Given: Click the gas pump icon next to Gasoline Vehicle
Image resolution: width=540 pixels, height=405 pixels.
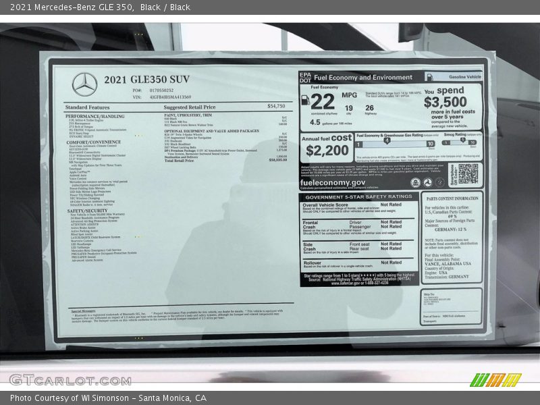Looking at the screenshot, I should pyautogui.click(x=430, y=77).
